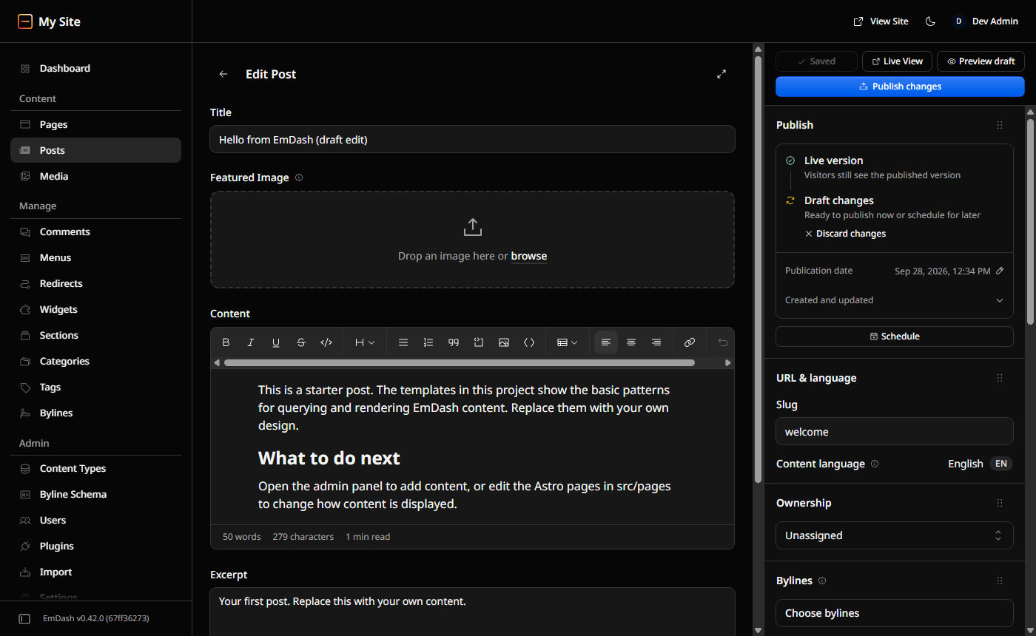Open the Ownership dropdown showing Unassigned
The width and height of the screenshot is (1036, 636).
895,535
